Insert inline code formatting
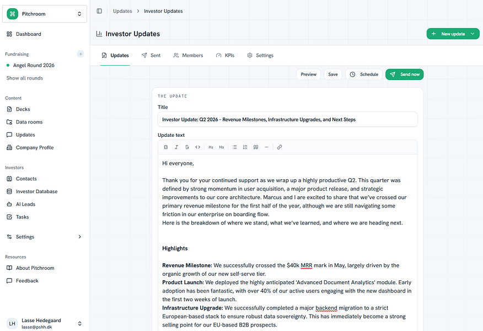The height and width of the screenshot is (331, 483). (x=198, y=147)
